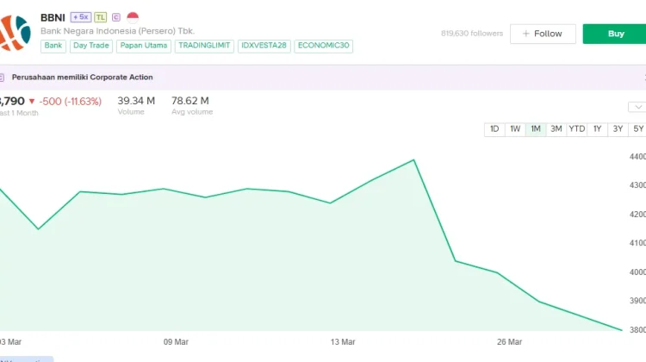Open the TRADINGLIMIT tag
Viewport: 646px width, 362px height.
(x=204, y=46)
